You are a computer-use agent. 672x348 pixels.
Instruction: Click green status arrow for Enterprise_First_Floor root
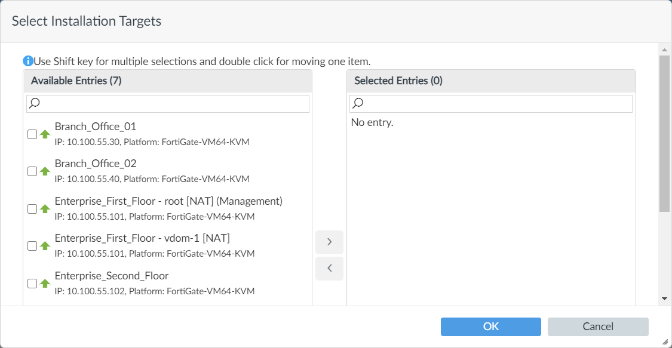(x=45, y=209)
